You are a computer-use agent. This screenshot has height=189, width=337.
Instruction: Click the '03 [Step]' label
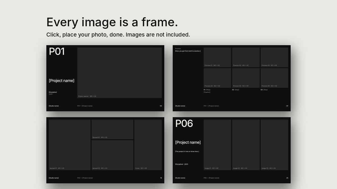coord(264,90)
